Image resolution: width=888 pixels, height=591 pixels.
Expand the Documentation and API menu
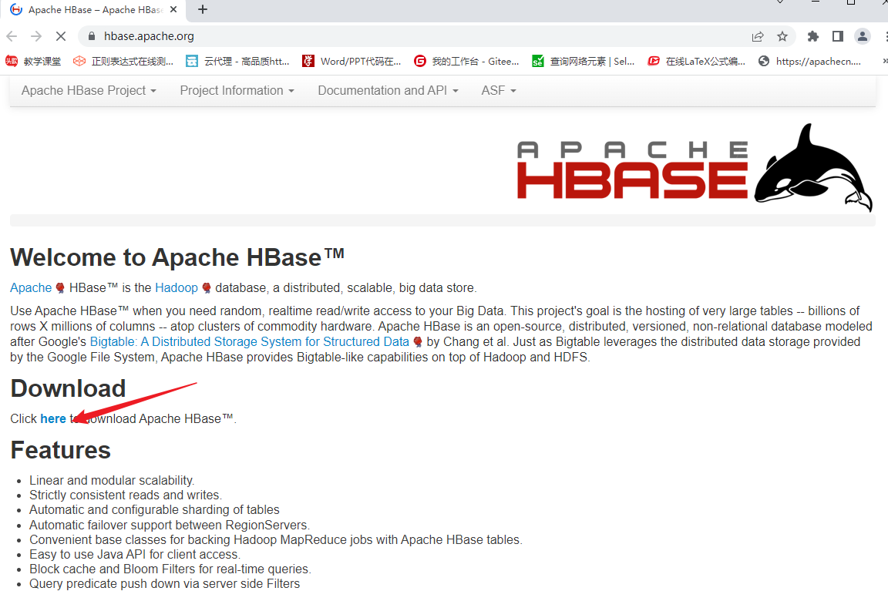(x=388, y=91)
